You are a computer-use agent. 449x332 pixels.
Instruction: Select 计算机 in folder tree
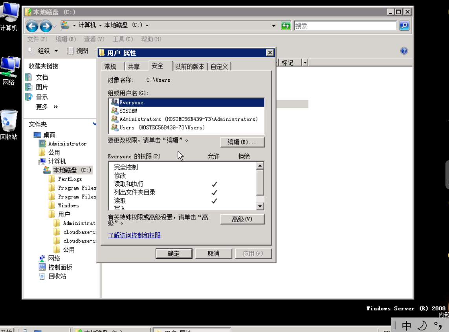click(57, 161)
